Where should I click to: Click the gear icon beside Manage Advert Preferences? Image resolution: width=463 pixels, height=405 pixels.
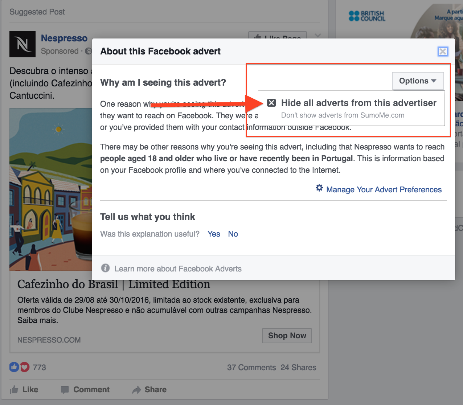pos(319,188)
